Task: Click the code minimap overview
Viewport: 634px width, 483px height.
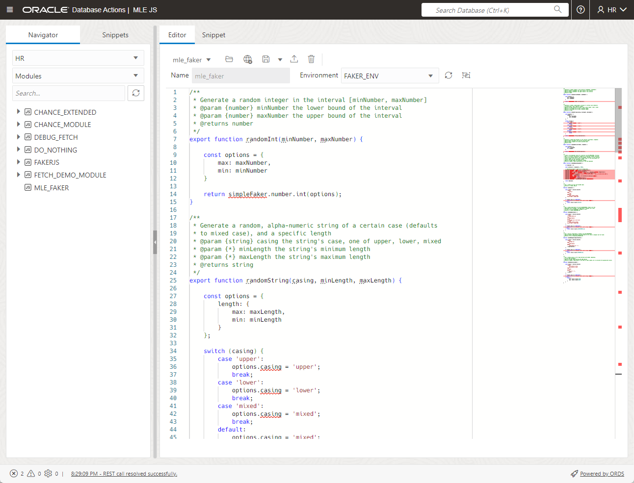Action: pyautogui.click(x=589, y=186)
